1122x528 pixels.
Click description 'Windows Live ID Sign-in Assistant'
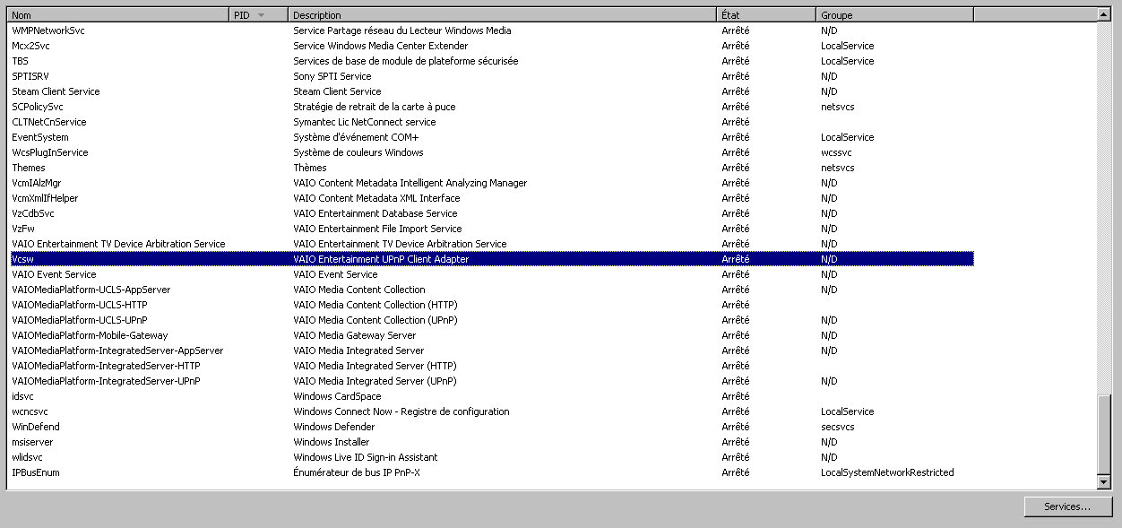pos(366,457)
